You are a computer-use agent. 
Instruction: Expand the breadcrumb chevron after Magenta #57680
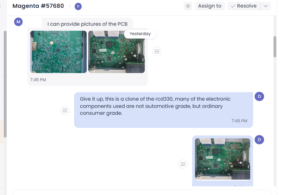pos(70,6)
